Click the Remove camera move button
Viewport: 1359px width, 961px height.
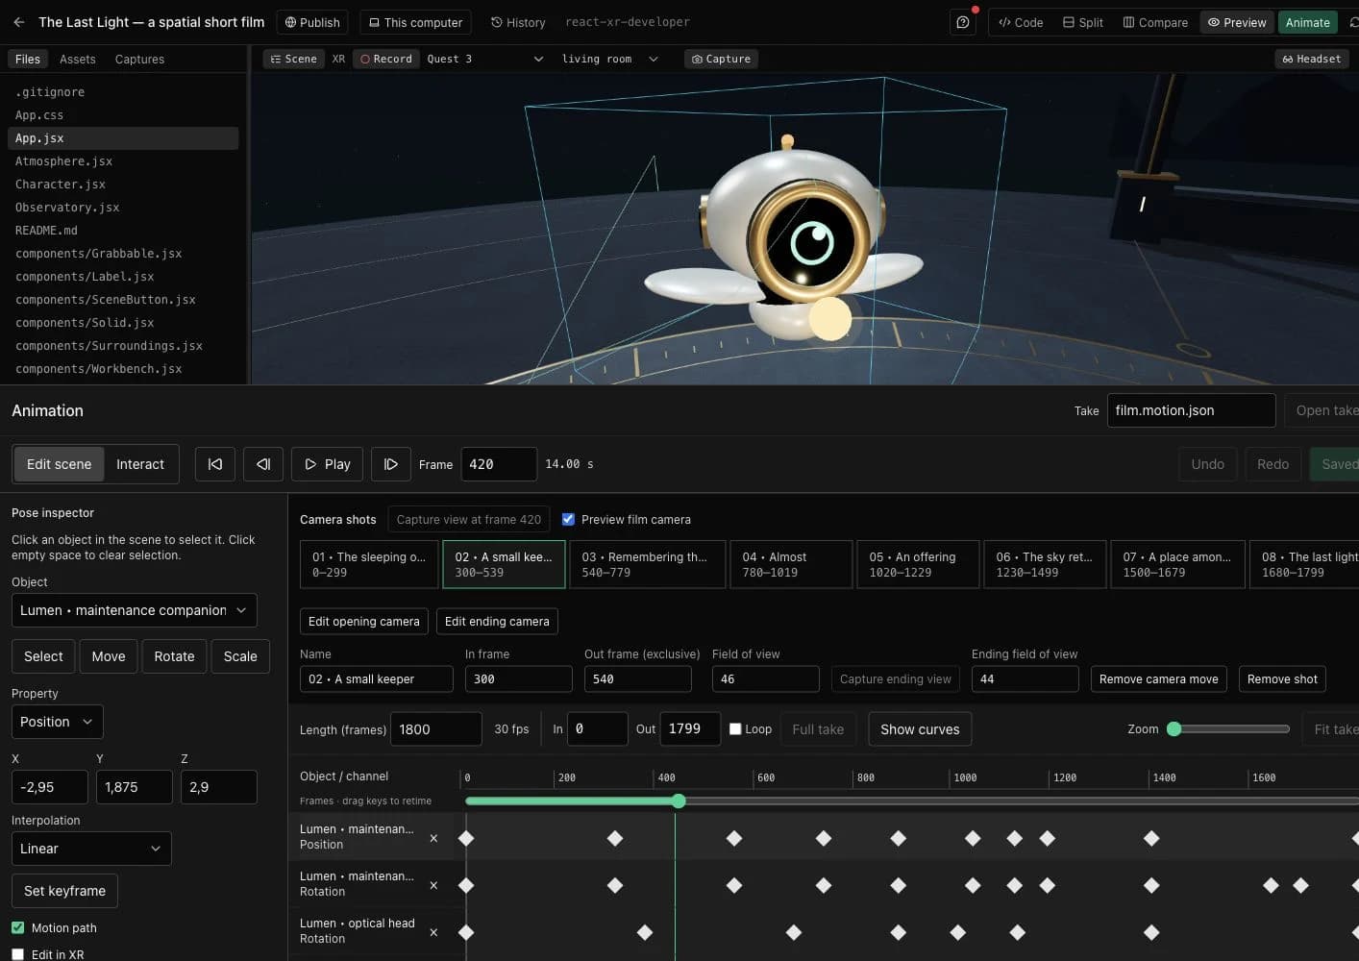[1158, 678]
